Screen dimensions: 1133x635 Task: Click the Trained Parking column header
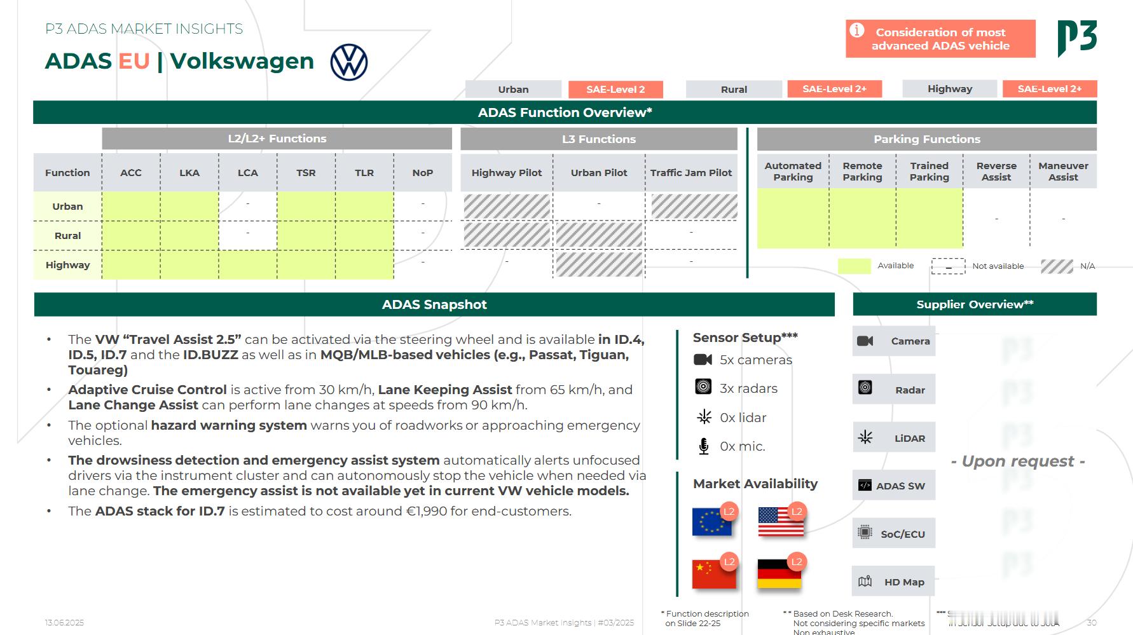coord(930,172)
